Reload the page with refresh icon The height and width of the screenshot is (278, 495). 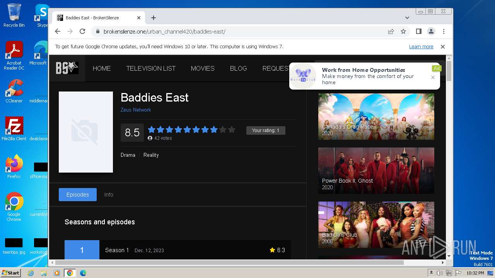click(82, 31)
